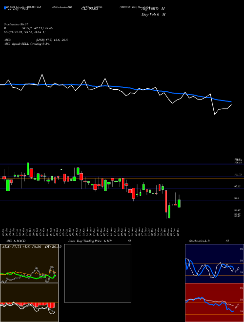Click the 92.9 price axis label

[238, 198]
